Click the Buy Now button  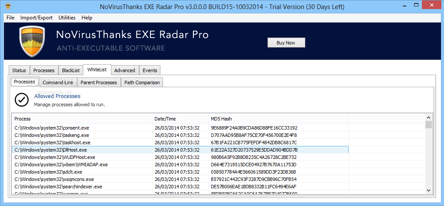pos(286,43)
